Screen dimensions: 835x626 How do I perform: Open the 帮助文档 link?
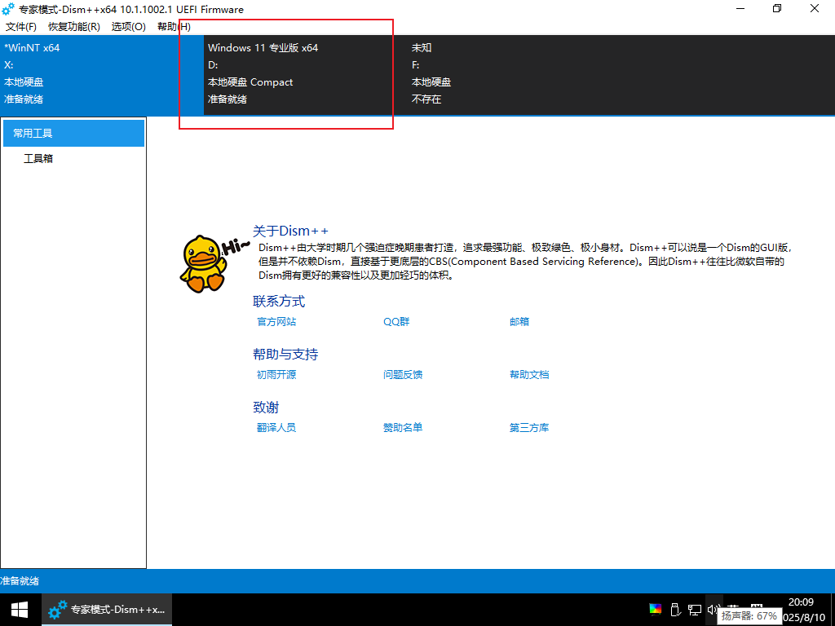click(529, 375)
